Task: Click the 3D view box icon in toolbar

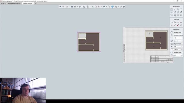Action: click(116, 7)
